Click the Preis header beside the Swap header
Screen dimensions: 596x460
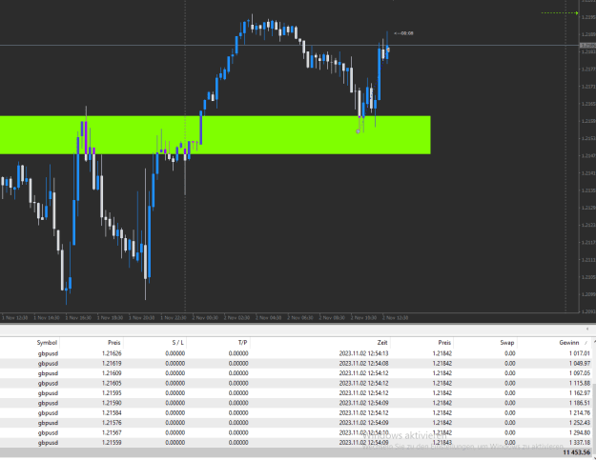pyautogui.click(x=444, y=342)
